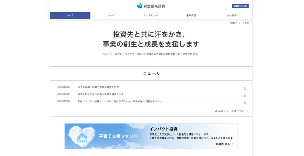Screen dimensions: 304x156
Task: Click the ニュース section heading
Action: pyautogui.click(x=151, y=73)
